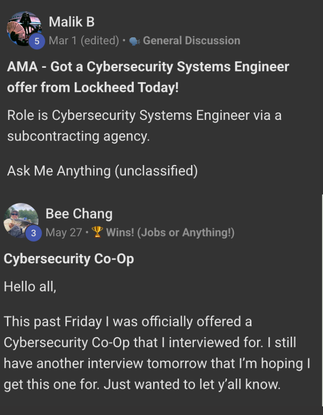The image size is (323, 415).
Task: Click the Mar 1 (edited) timestamp
Action: pos(84,41)
